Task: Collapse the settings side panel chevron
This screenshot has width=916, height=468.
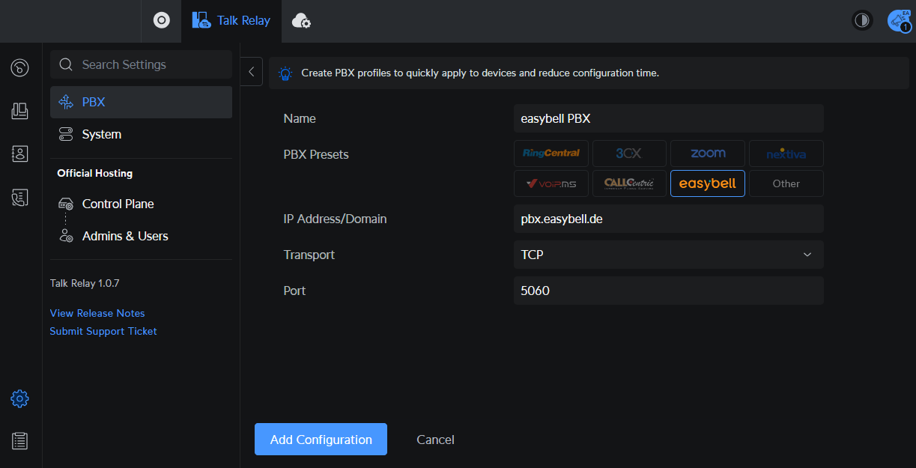Action: point(252,72)
